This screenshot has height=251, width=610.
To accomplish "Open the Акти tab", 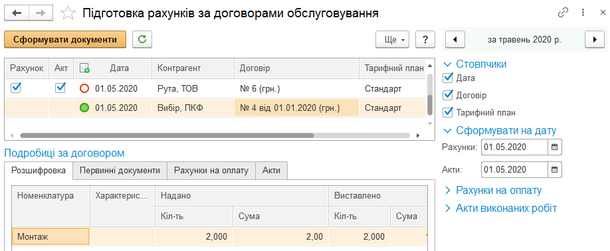I will [272, 171].
